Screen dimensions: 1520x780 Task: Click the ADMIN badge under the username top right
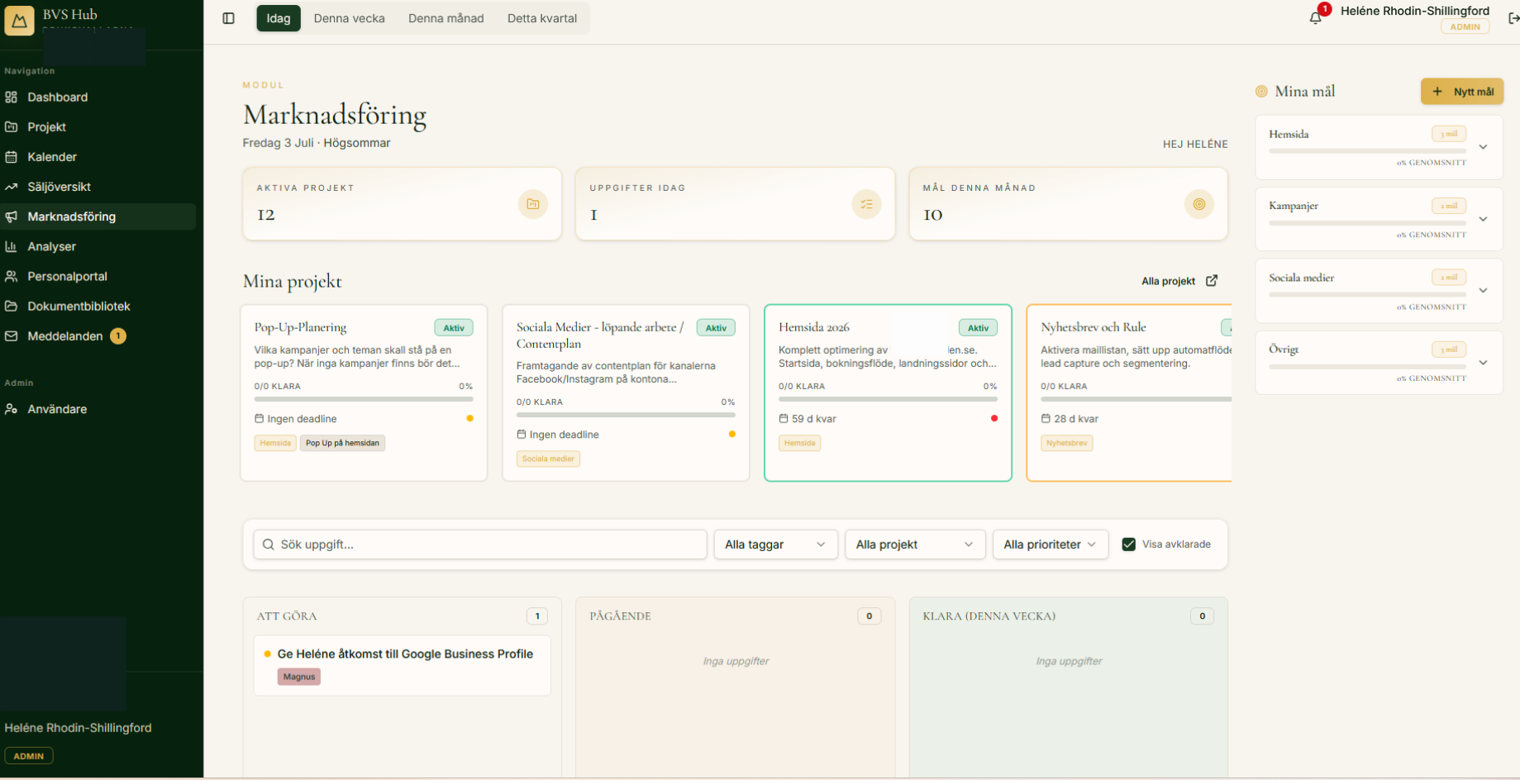(x=1465, y=26)
